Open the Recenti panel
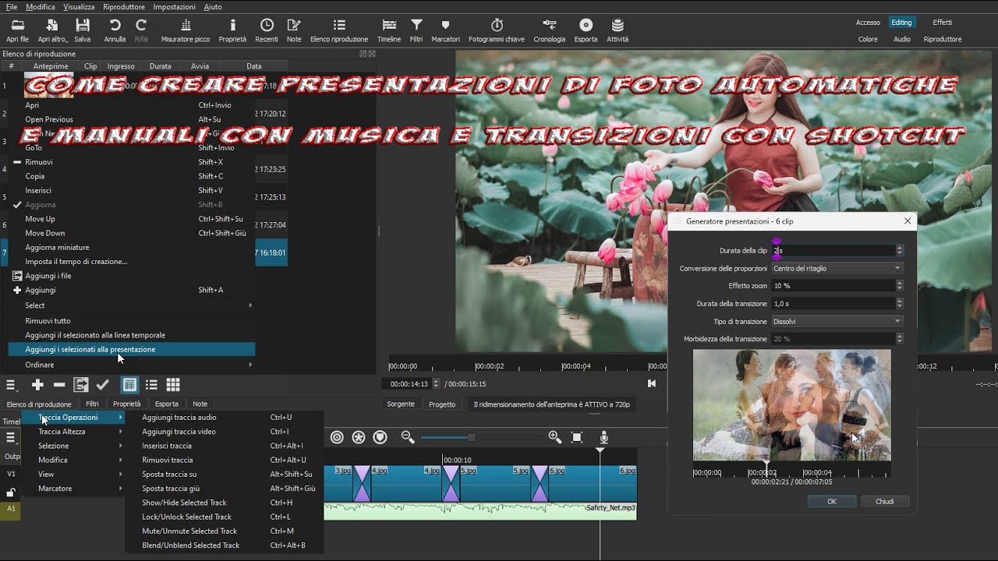 click(267, 30)
